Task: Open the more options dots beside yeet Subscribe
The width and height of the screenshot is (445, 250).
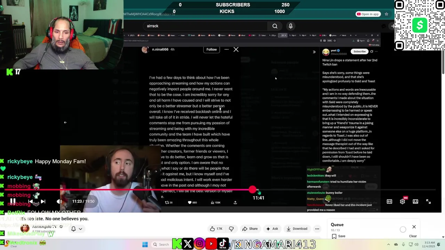Action: pyautogui.click(x=376, y=51)
